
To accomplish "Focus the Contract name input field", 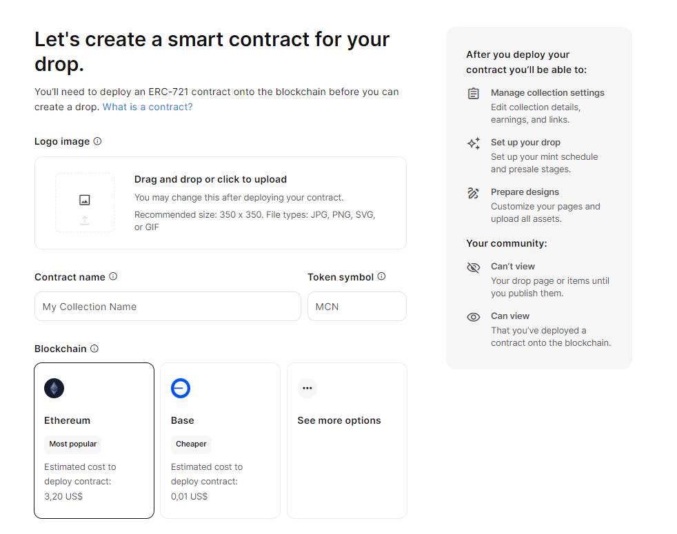I will pos(168,307).
